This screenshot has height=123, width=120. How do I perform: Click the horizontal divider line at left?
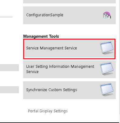6,17
